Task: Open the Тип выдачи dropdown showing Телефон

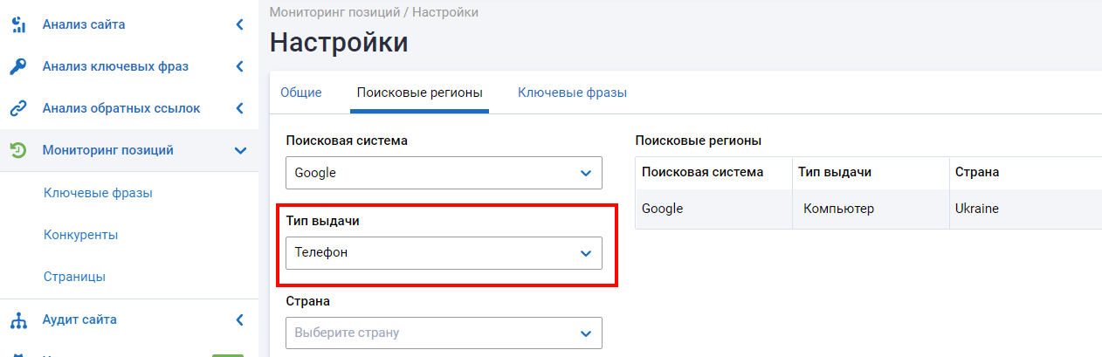Action: pyautogui.click(x=444, y=252)
